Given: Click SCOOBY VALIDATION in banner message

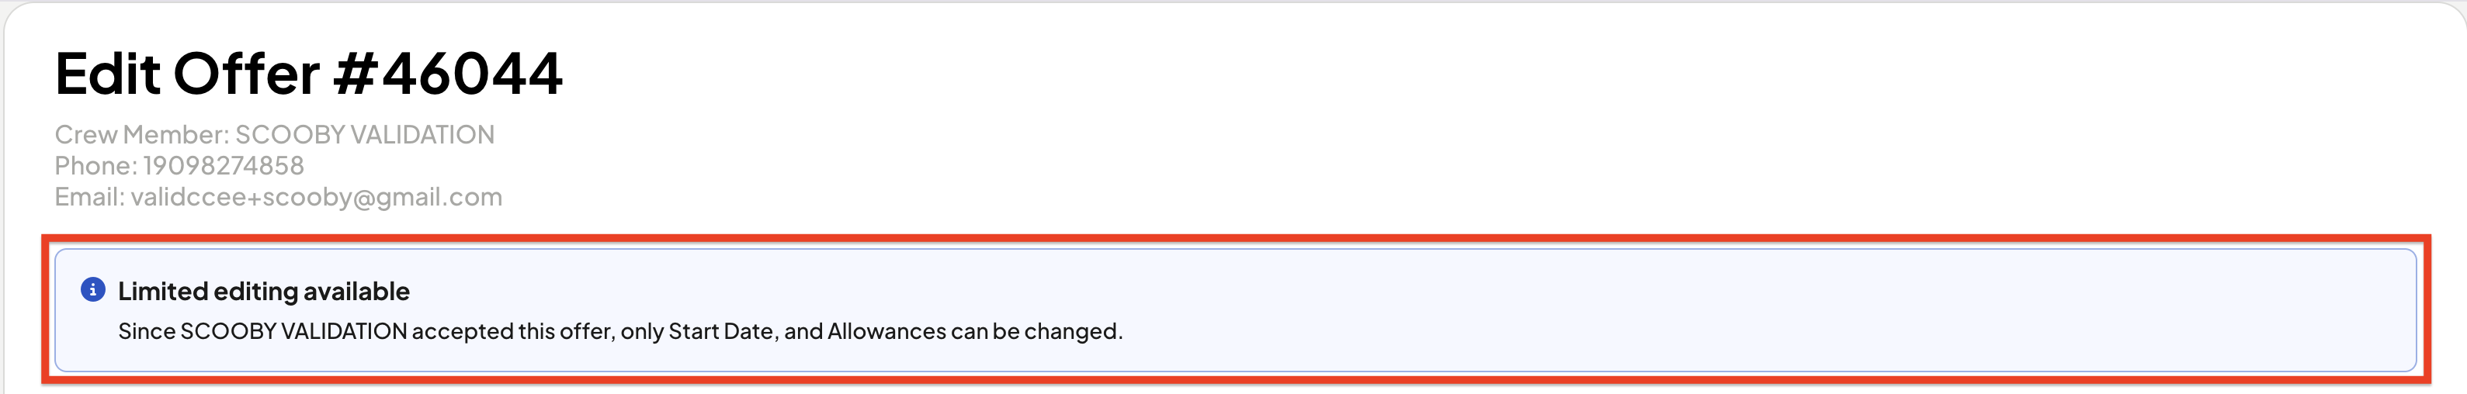Looking at the screenshot, I should pos(294,331).
